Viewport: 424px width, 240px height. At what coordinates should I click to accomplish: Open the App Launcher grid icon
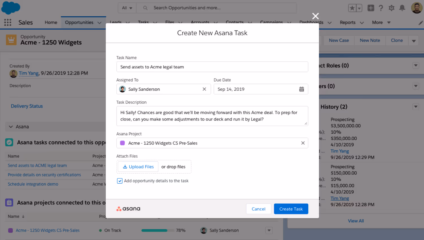8,22
